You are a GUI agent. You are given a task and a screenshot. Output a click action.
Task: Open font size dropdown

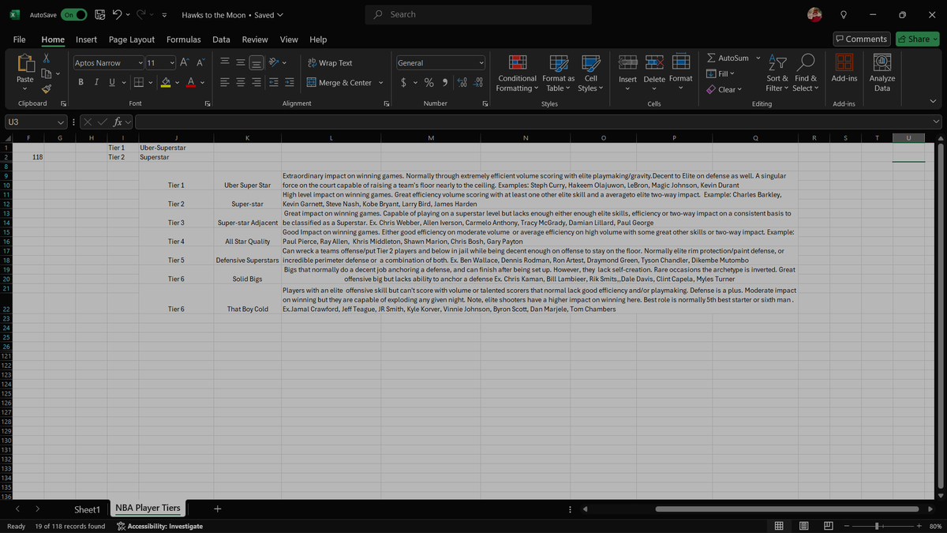(172, 62)
